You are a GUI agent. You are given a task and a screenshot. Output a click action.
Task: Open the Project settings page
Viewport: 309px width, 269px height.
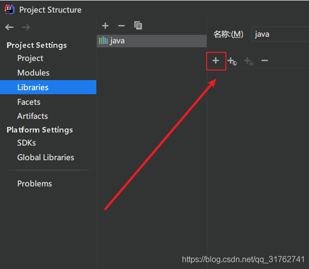(x=30, y=58)
